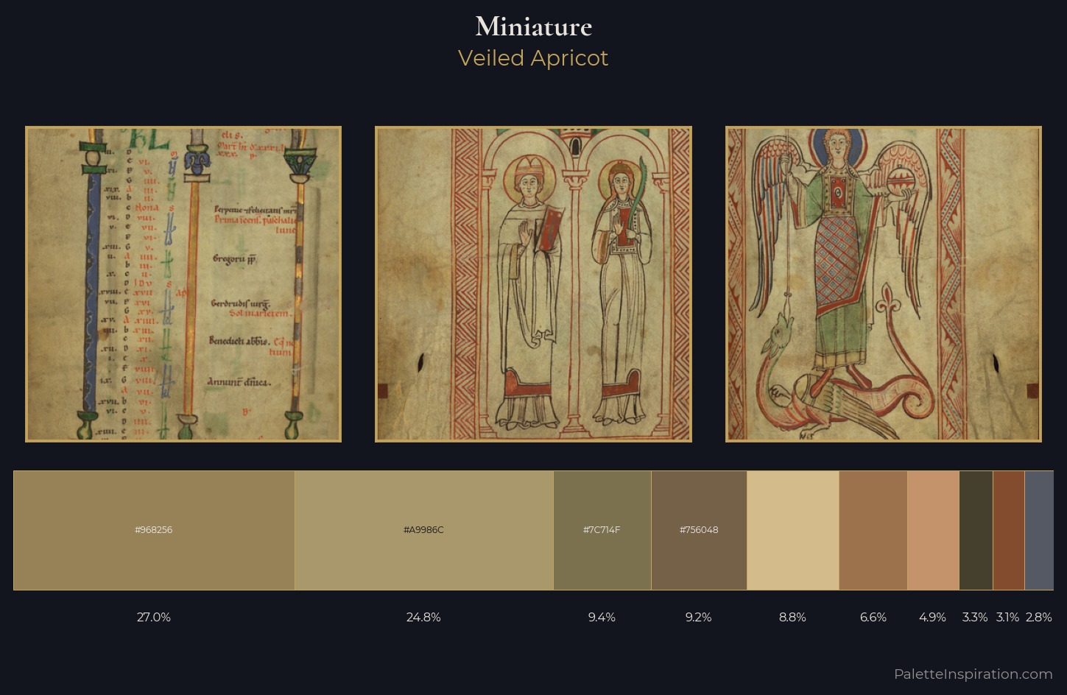Select the 2.8% percentage label

pyautogui.click(x=1039, y=617)
